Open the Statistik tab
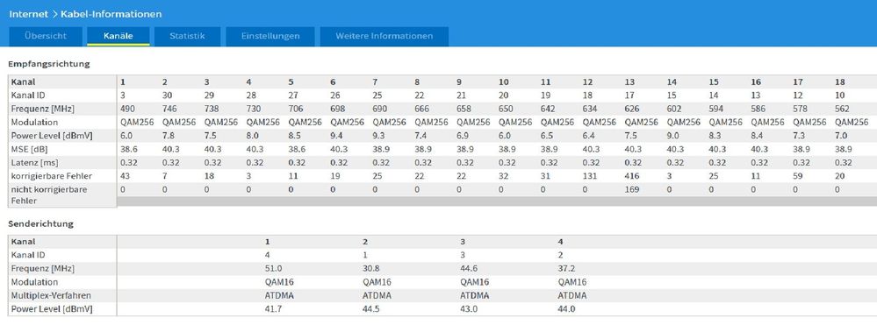Screen dimensions: 877x325 coord(187,36)
